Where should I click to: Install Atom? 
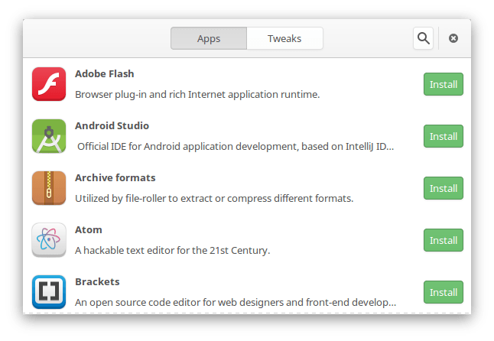444,240
